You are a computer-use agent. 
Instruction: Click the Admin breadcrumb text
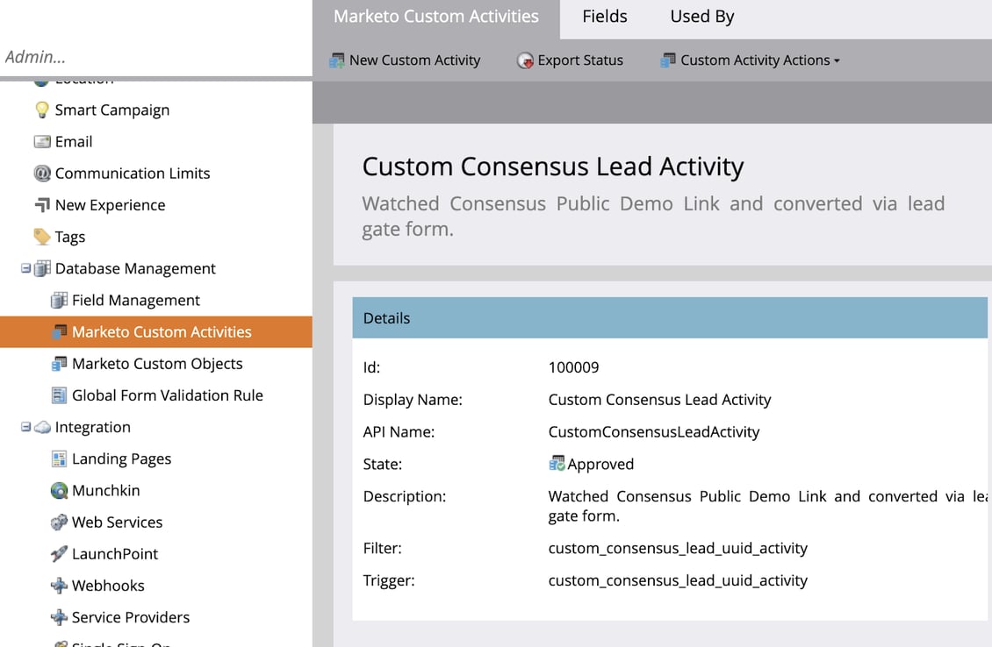coord(35,56)
